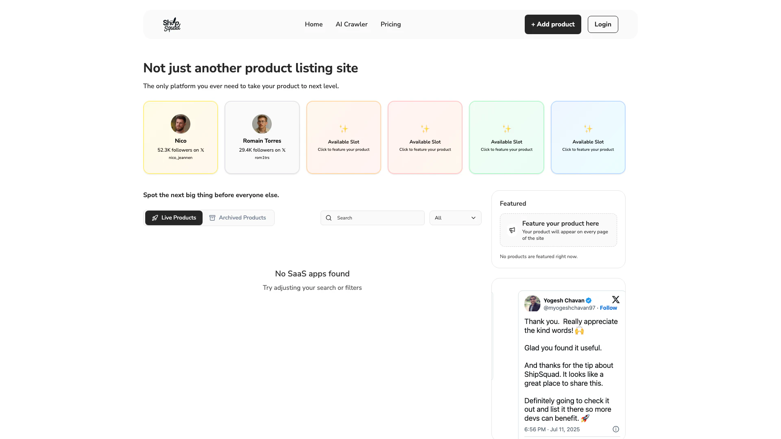Click the info icon beside the tweet timestamp
Screen dimensions: 781x439
point(615,429)
